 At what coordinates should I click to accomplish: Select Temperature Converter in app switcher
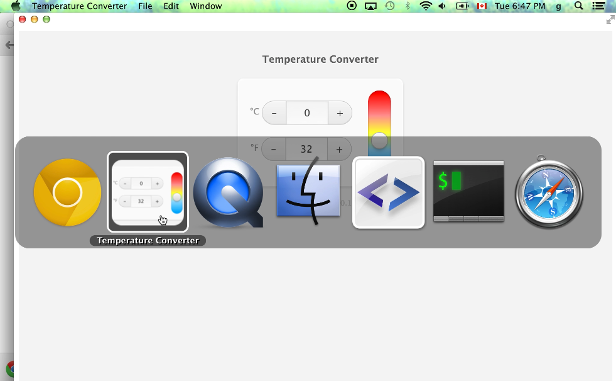pos(148,192)
